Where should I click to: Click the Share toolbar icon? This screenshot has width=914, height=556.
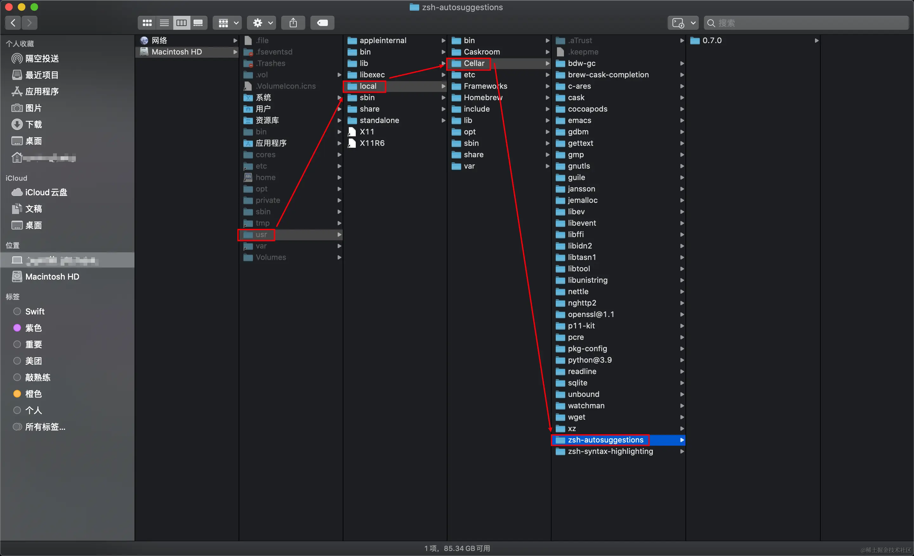[293, 23]
